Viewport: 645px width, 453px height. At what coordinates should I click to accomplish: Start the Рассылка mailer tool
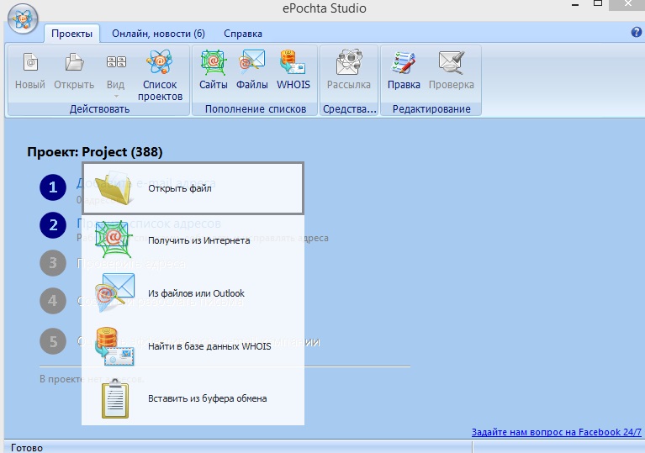tap(349, 71)
